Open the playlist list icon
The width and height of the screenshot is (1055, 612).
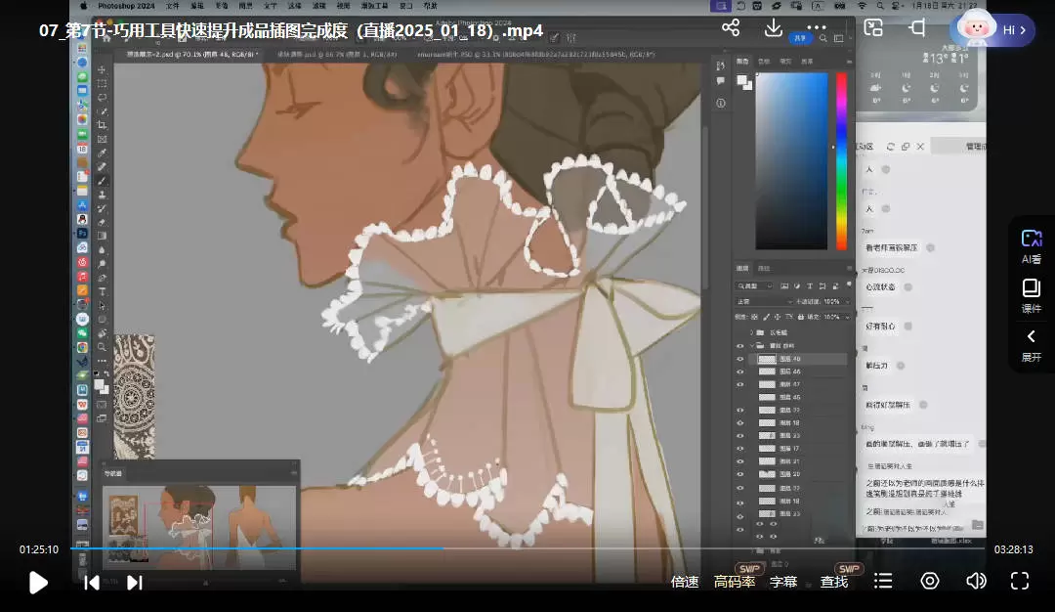883,581
